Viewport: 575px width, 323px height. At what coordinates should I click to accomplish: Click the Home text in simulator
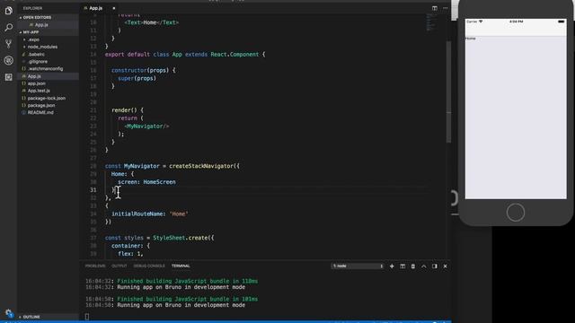pos(470,39)
